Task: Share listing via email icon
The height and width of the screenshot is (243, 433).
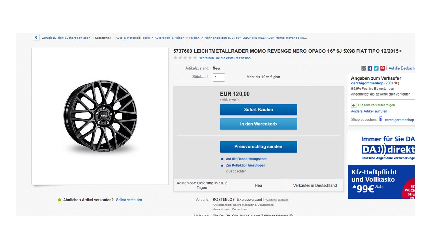Action: coord(364,68)
